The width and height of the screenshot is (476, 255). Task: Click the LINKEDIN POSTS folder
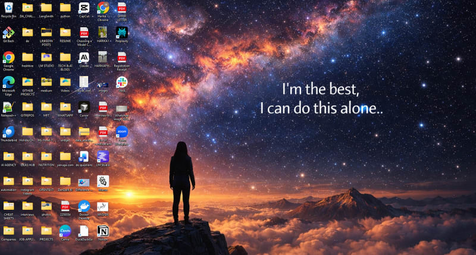(x=46, y=33)
